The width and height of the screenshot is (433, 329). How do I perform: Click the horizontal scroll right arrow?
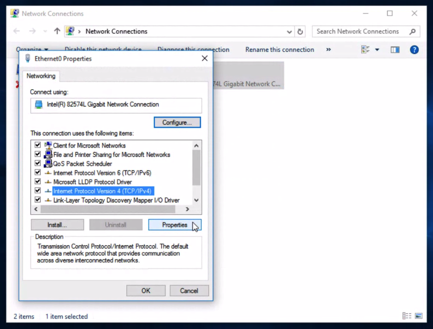tap(187, 209)
